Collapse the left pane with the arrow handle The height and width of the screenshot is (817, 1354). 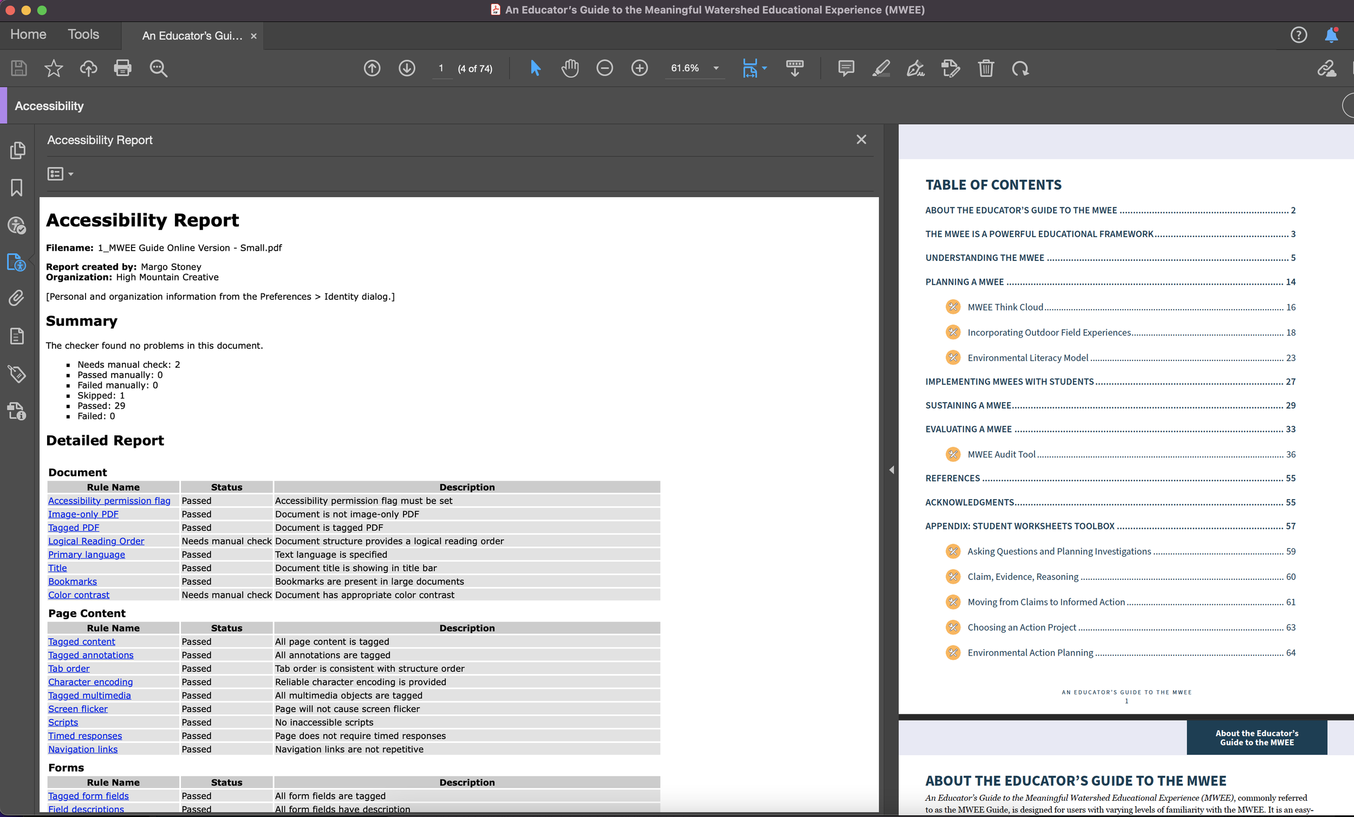coord(891,470)
